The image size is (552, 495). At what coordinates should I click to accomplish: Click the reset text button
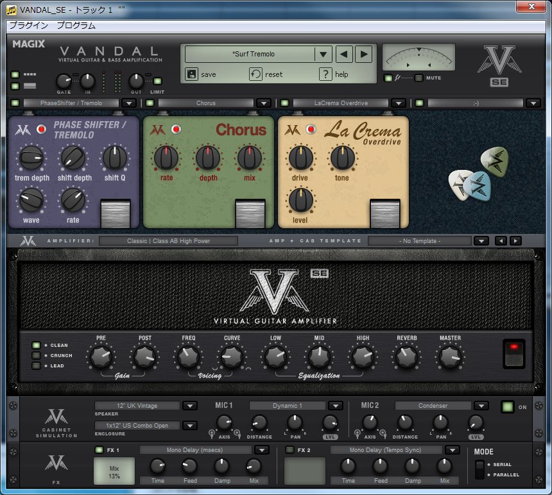(x=273, y=74)
